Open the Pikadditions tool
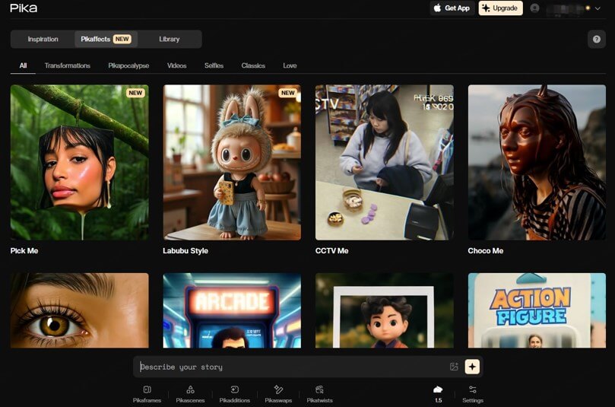615x407 pixels. pyautogui.click(x=235, y=393)
